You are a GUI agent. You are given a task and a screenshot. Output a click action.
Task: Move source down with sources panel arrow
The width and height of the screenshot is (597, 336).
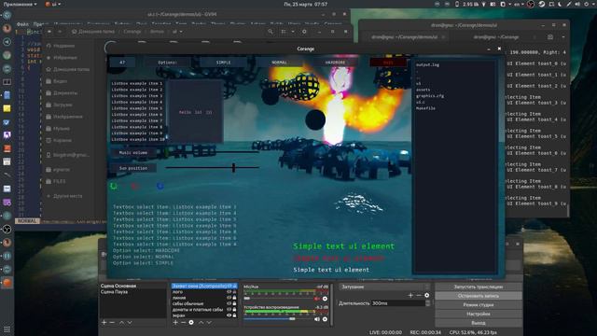(x=209, y=322)
